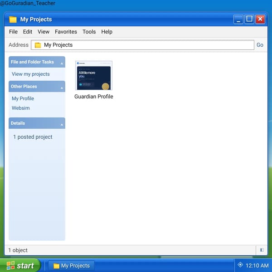Open the Websim link
Viewport: 272px width, 272px height.
[x=21, y=108]
